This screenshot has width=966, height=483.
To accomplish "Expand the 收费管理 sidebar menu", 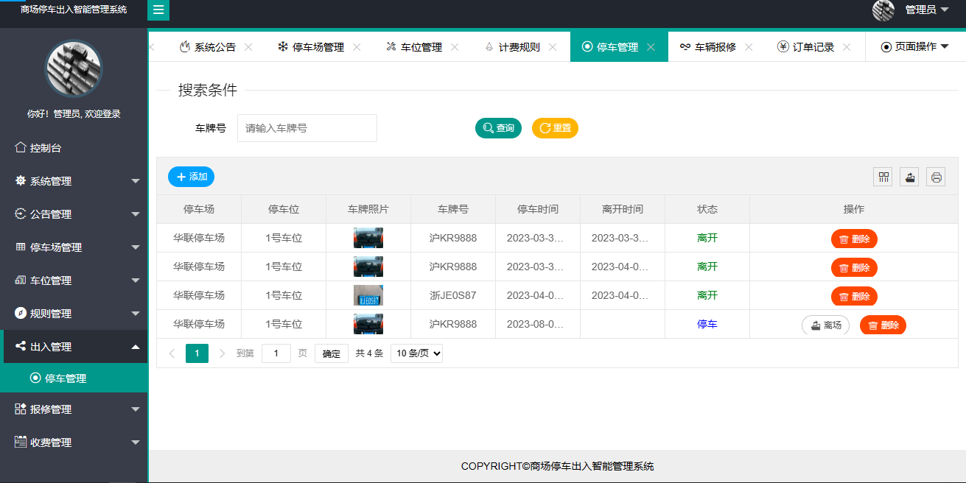I will point(74,443).
